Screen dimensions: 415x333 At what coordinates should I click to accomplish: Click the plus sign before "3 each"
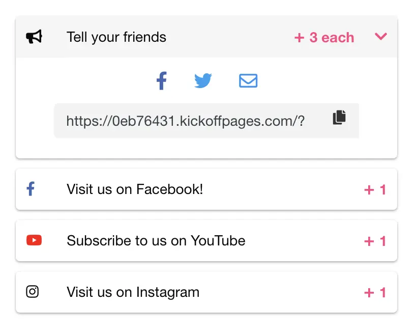click(x=299, y=38)
